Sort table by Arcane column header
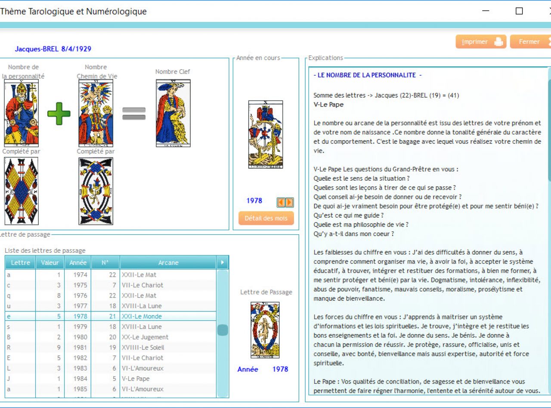 pyautogui.click(x=168, y=263)
